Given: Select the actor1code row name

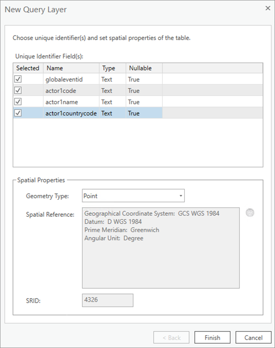Looking at the screenshot, I should [61, 91].
